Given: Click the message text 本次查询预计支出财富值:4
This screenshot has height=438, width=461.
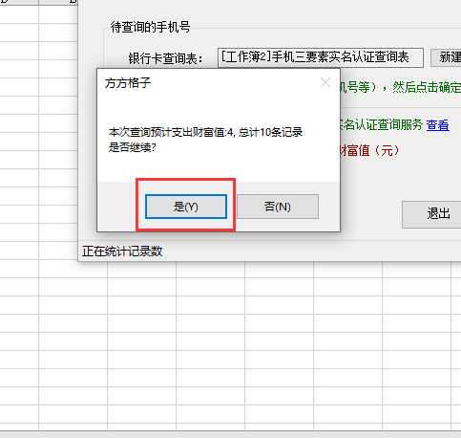Looking at the screenshot, I should (171, 132).
